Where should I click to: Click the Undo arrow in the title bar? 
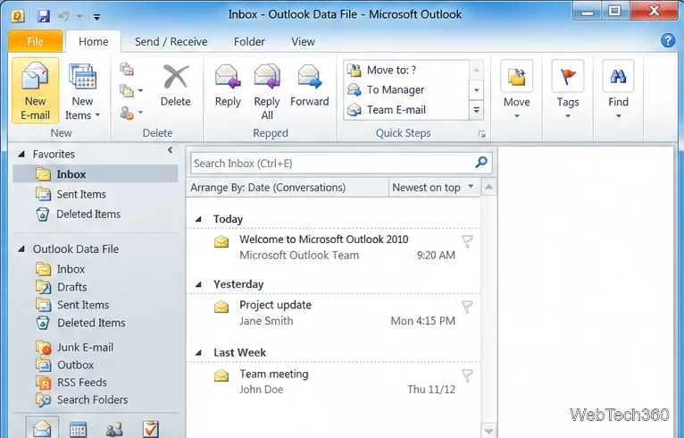click(x=64, y=16)
